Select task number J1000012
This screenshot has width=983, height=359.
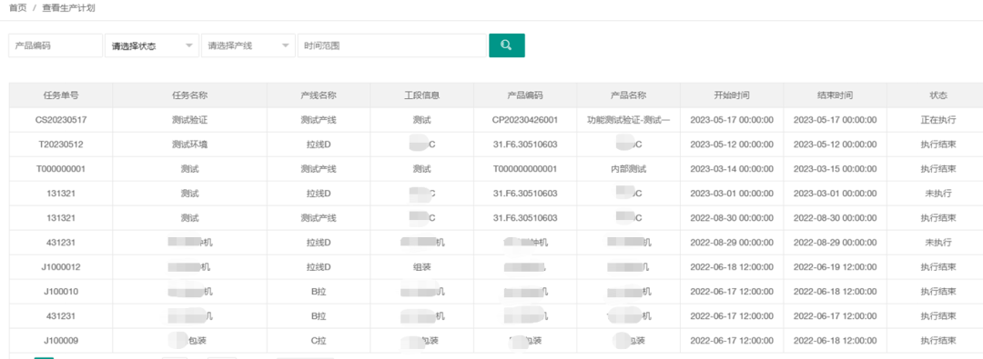click(61, 267)
